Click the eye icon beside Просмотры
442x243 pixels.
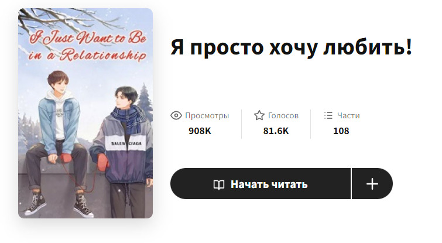176,115
